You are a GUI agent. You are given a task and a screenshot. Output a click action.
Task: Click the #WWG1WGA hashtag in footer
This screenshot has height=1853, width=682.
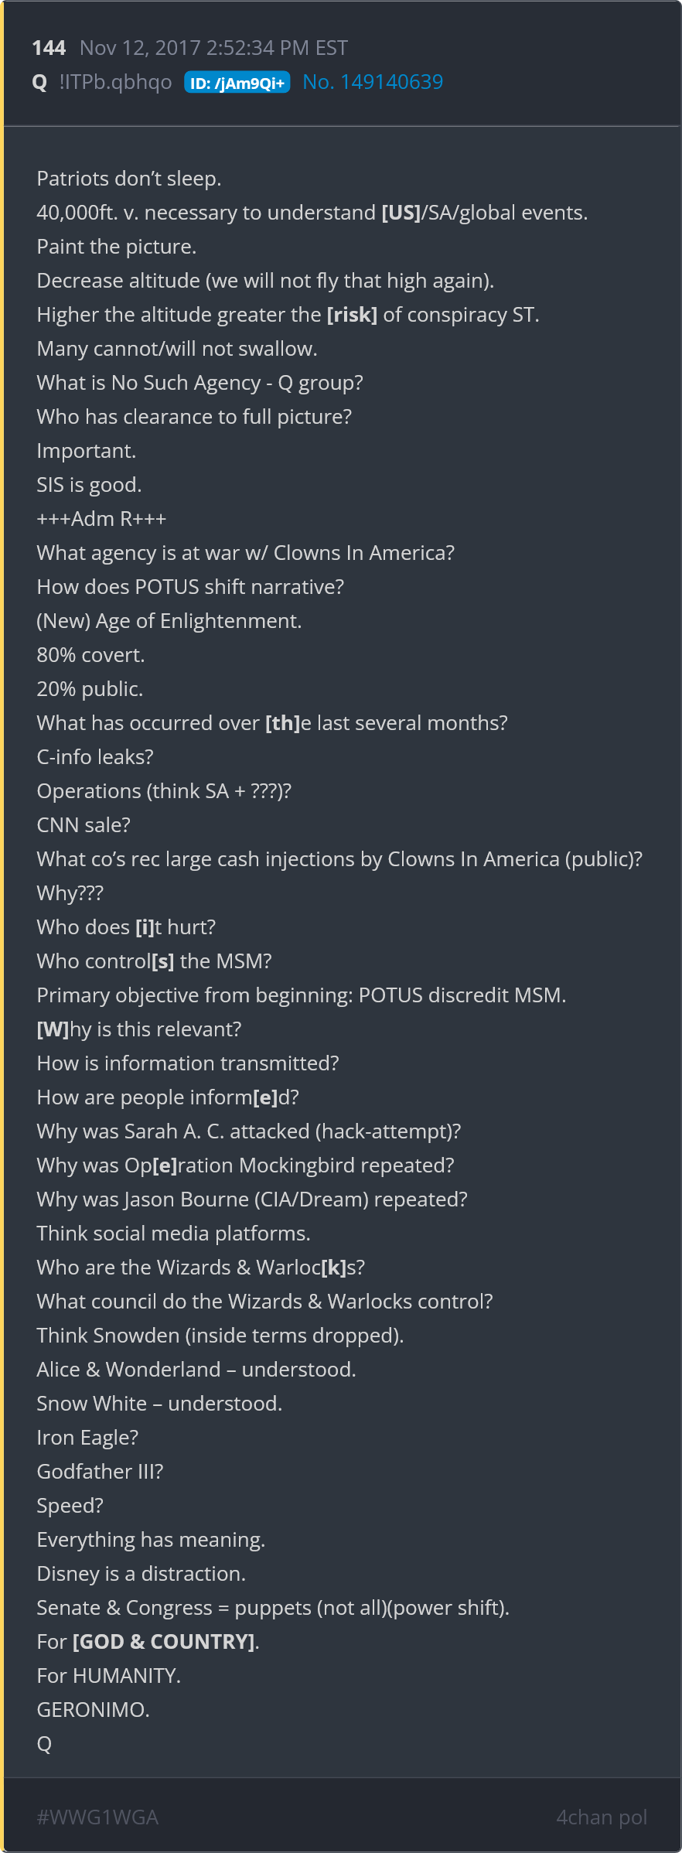pos(97,1817)
